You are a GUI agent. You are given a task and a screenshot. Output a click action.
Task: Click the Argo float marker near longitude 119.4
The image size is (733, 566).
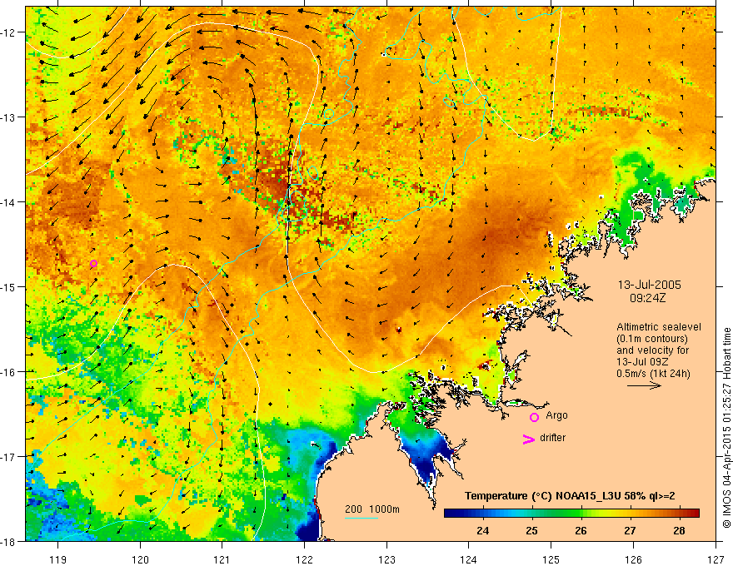coord(93,263)
